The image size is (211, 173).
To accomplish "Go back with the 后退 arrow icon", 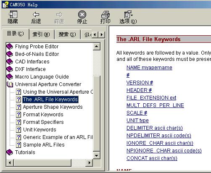I will [36, 14].
